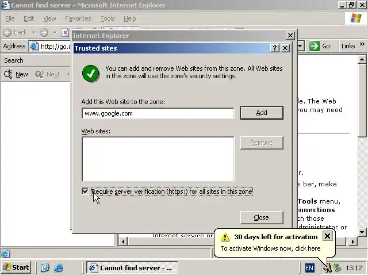Click the 13:12 system clock
The image size is (368, 276).
click(354, 268)
